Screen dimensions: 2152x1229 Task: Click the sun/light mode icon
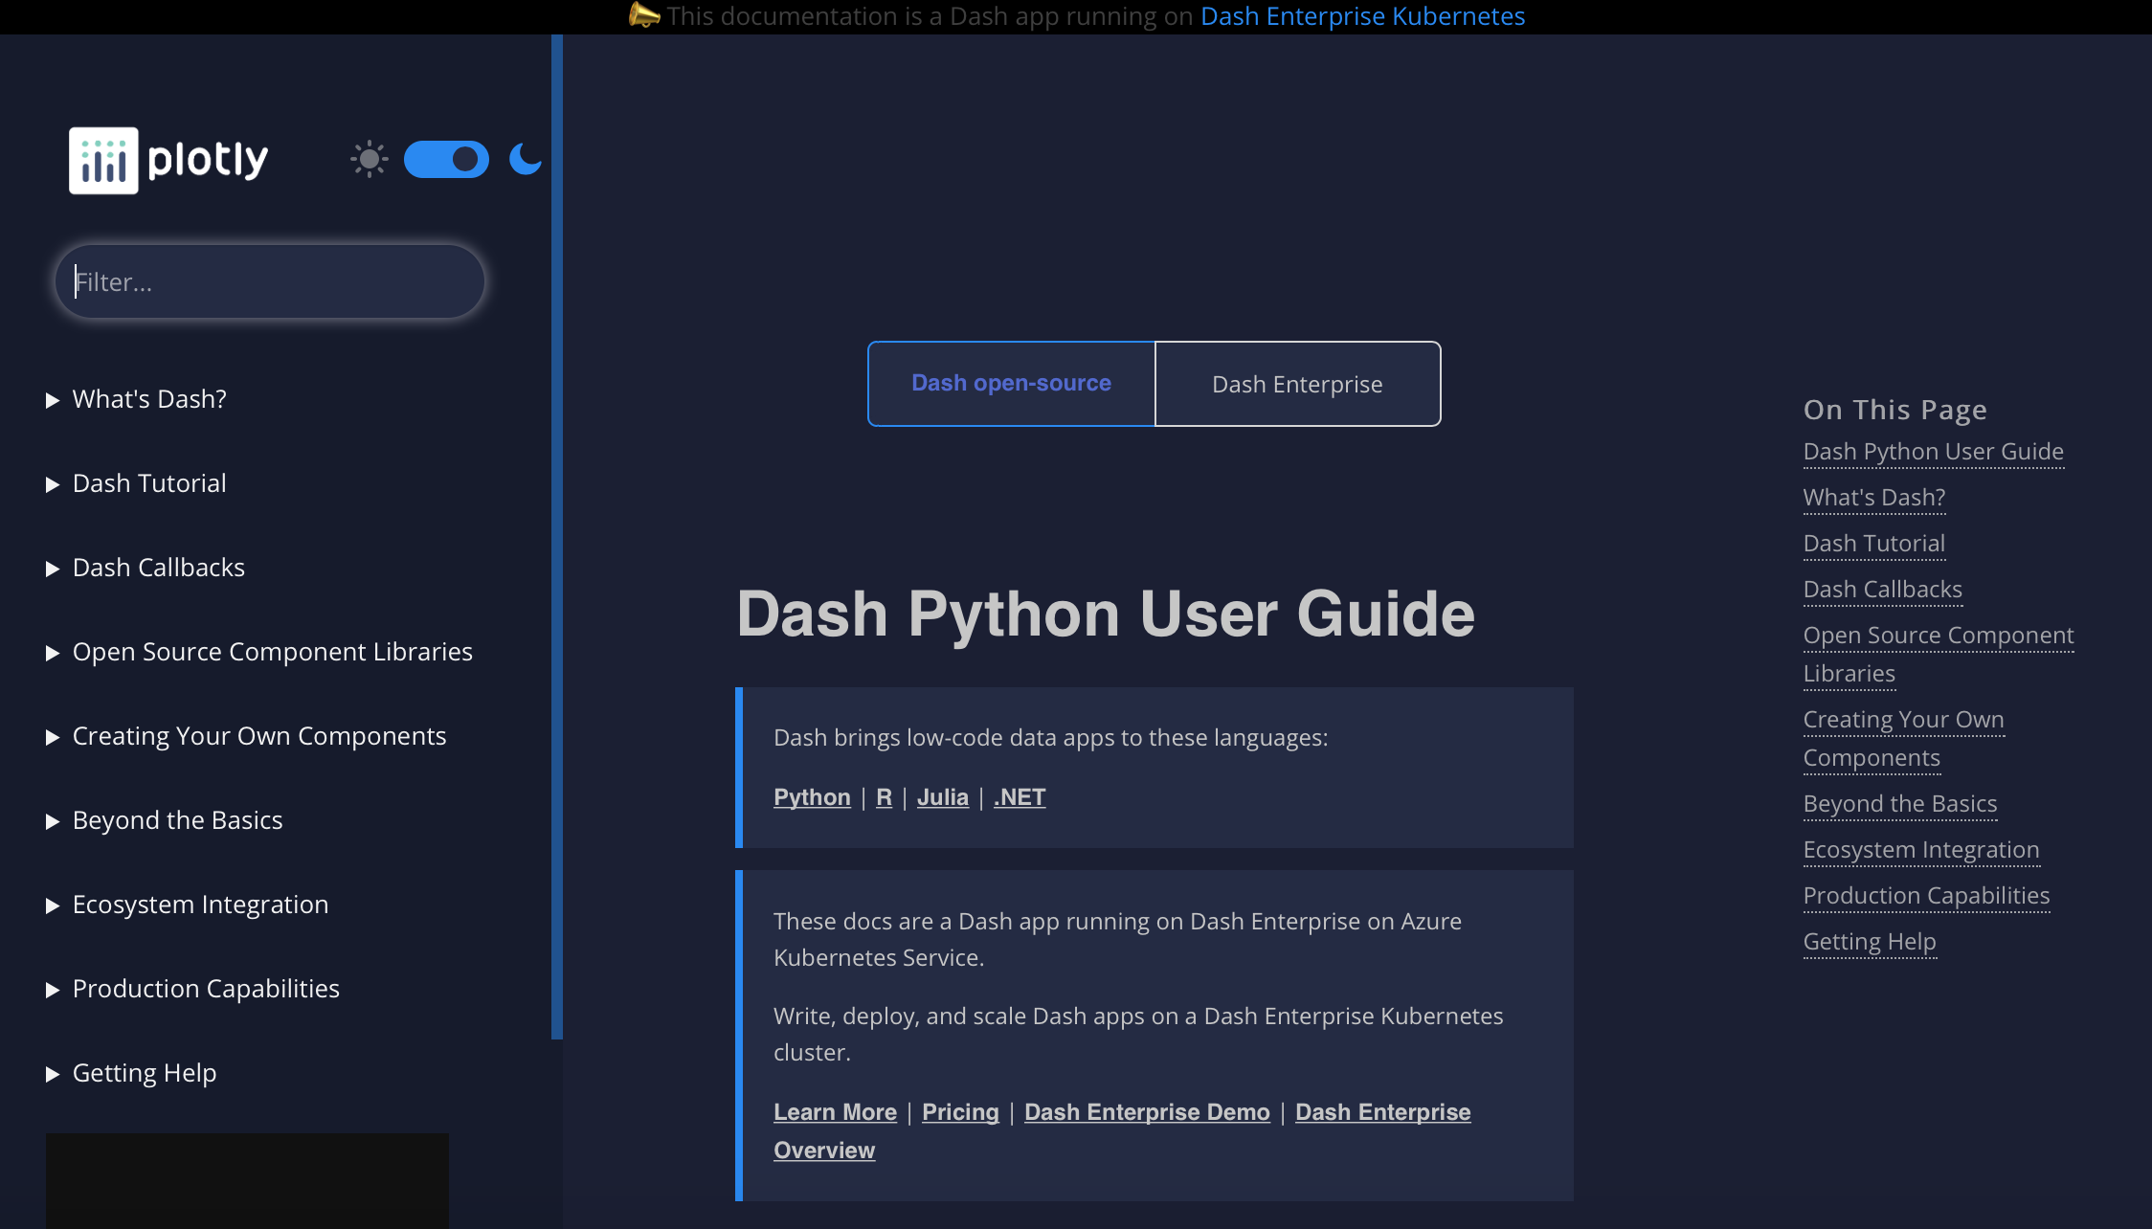(370, 158)
